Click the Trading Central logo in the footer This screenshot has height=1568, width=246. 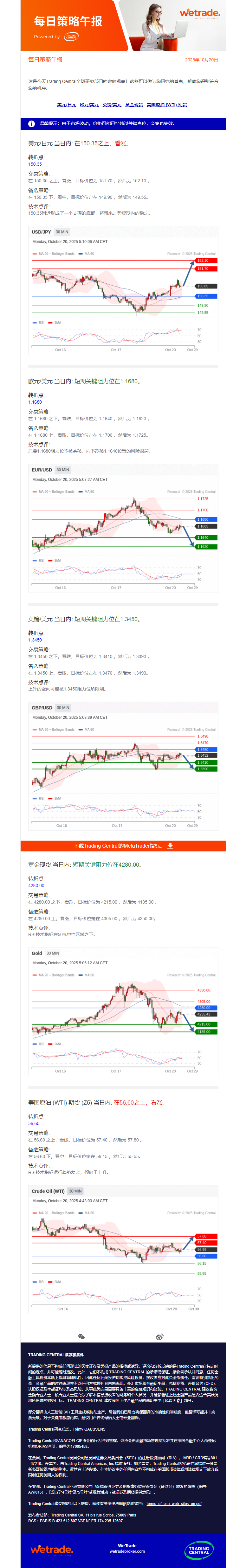(199, 1549)
